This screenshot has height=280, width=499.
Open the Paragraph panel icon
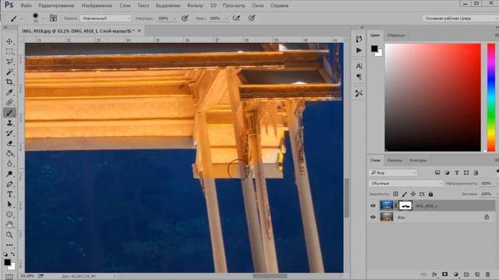[x=359, y=77]
